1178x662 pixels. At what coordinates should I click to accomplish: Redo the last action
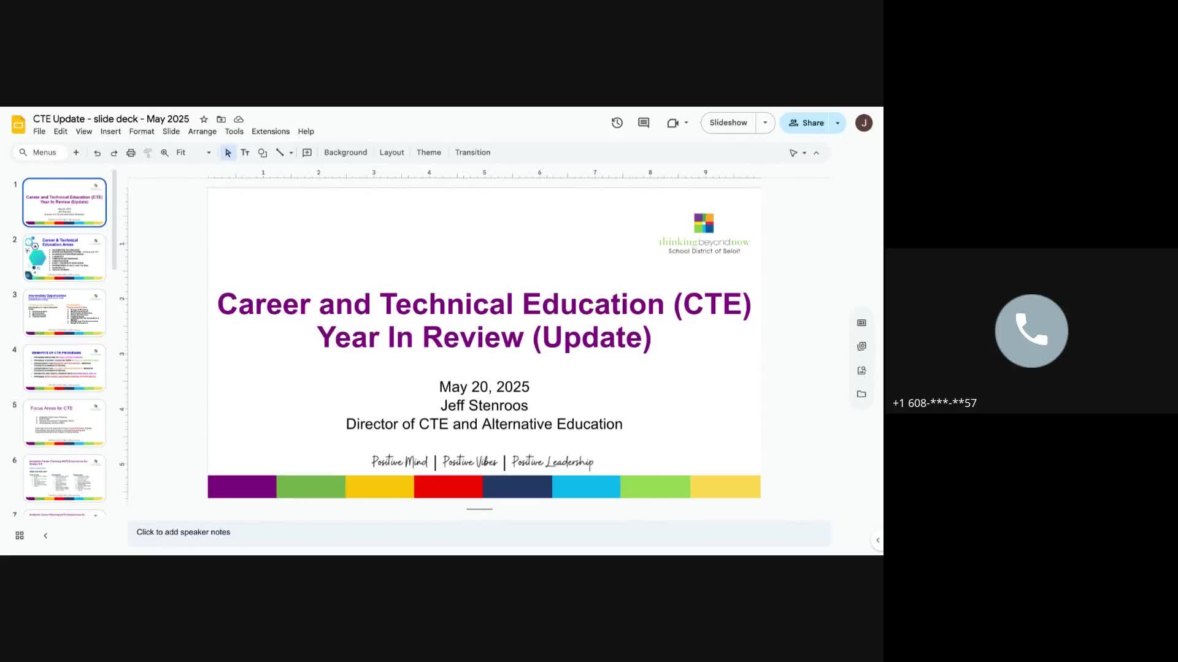click(114, 152)
